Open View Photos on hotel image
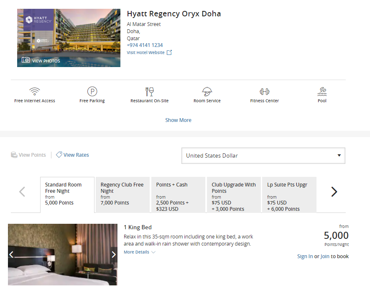 point(41,61)
